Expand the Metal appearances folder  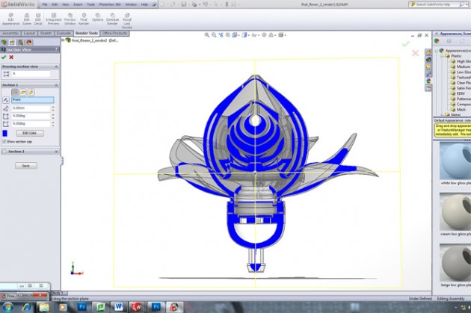point(443,114)
